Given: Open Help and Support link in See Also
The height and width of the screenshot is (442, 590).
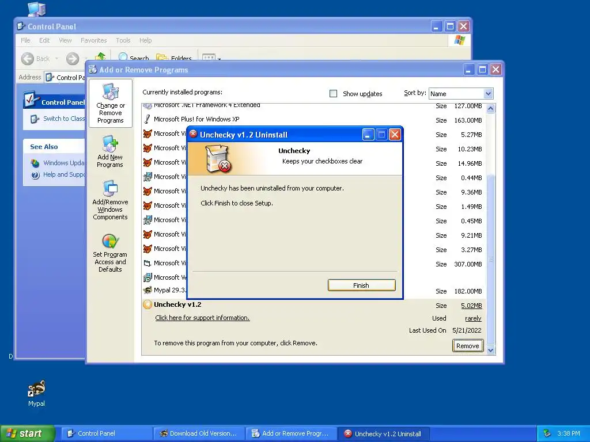Looking at the screenshot, I should tap(64, 174).
